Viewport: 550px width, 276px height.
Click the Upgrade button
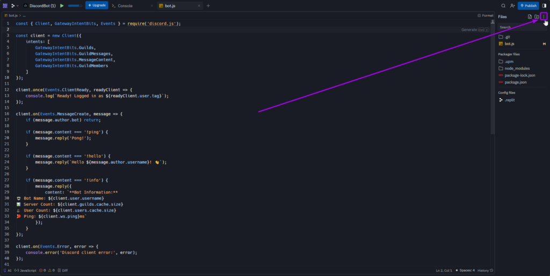tap(97, 5)
